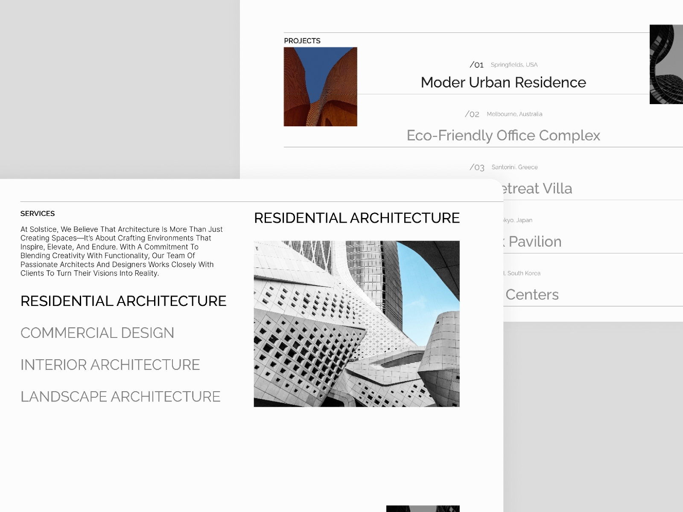This screenshot has width=683, height=512.
Task: Select the Interior Architecture service
Action: 110,365
